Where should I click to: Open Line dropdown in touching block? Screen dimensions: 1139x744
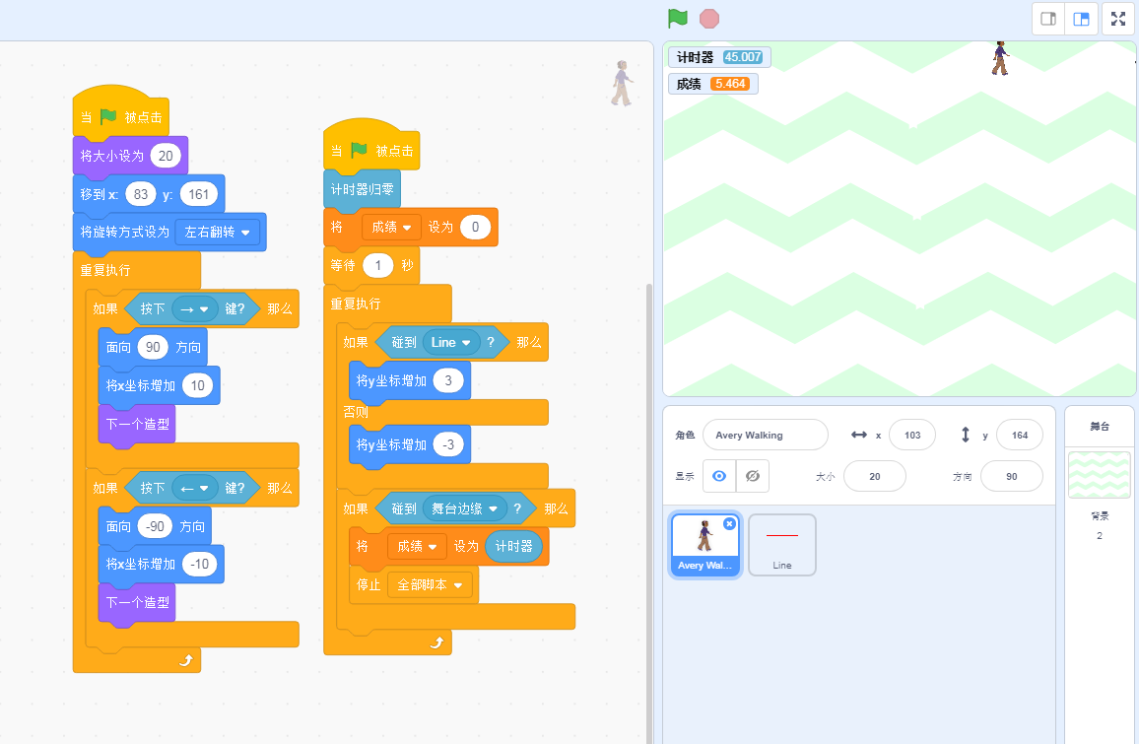click(450, 342)
